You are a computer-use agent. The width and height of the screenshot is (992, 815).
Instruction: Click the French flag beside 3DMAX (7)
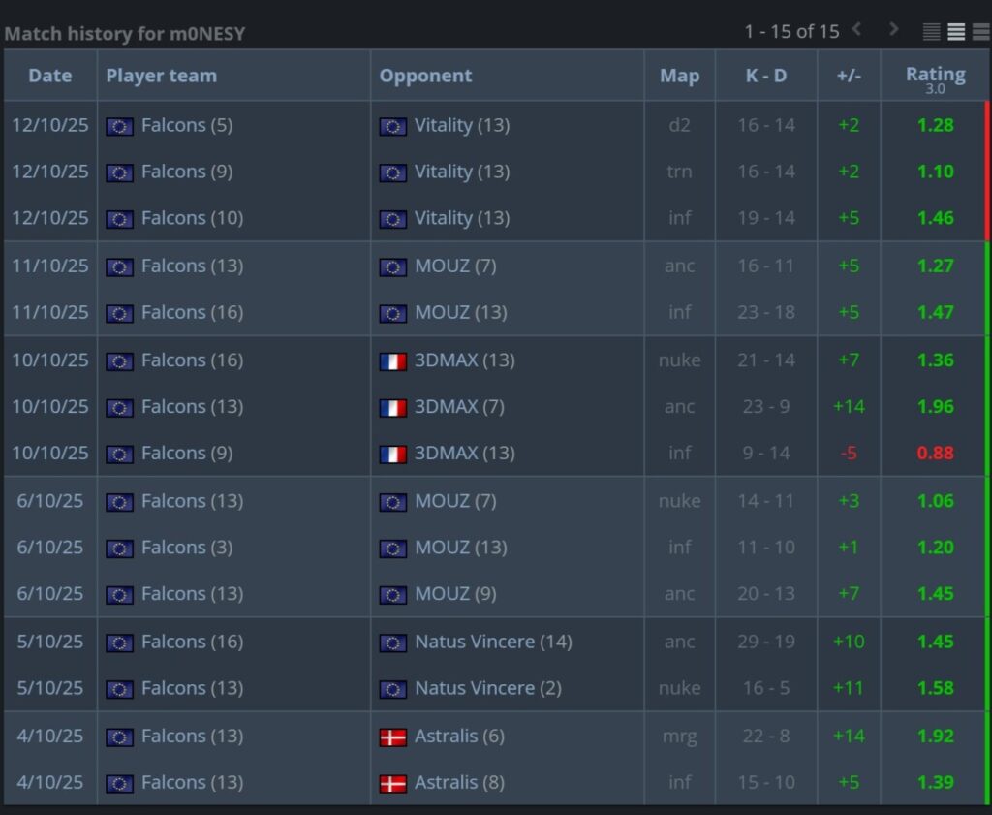(392, 407)
